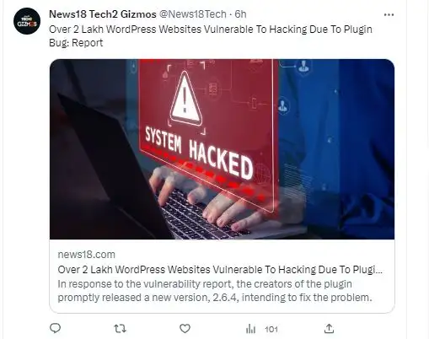Click the laptop keyboard area in the preview image
The image size is (429, 339).
point(200,217)
